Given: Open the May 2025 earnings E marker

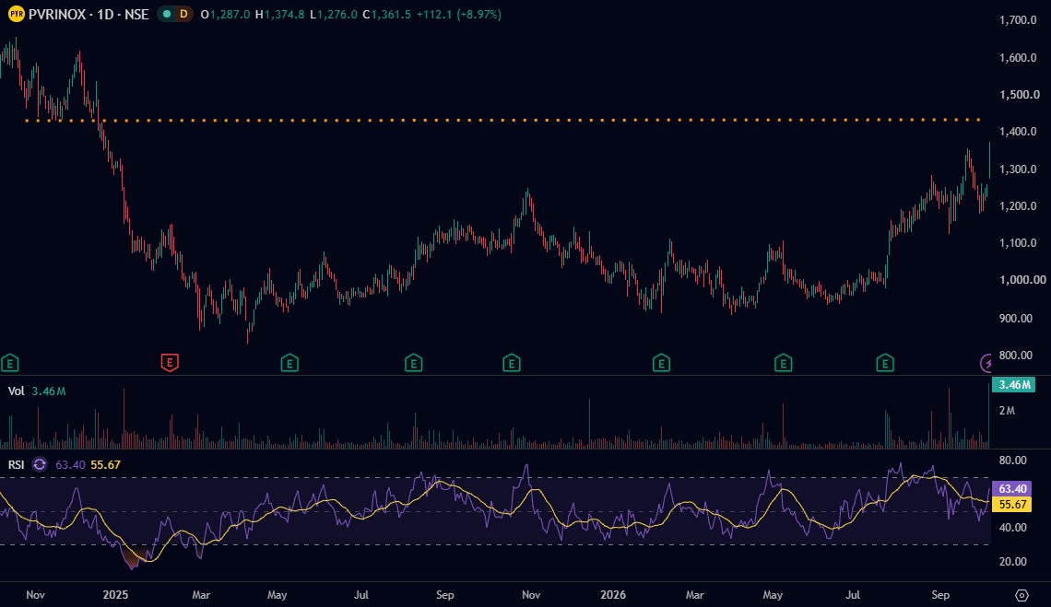Looking at the screenshot, I should [x=289, y=363].
